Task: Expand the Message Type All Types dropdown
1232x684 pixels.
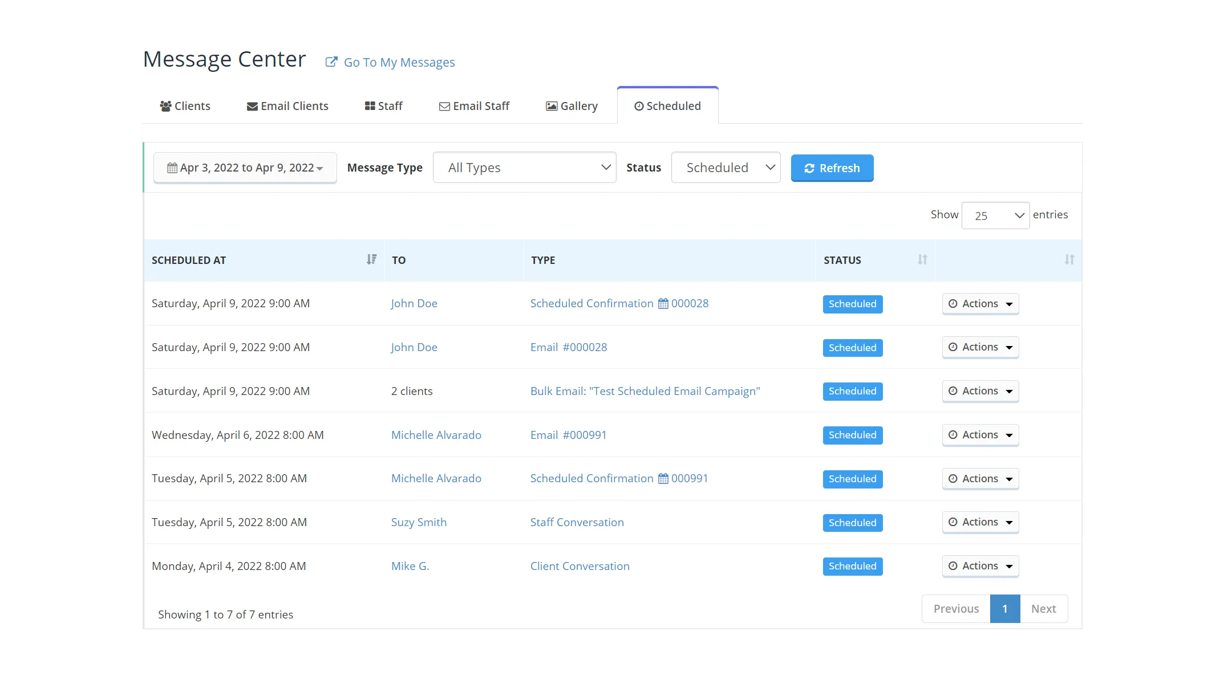Action: pyautogui.click(x=525, y=168)
